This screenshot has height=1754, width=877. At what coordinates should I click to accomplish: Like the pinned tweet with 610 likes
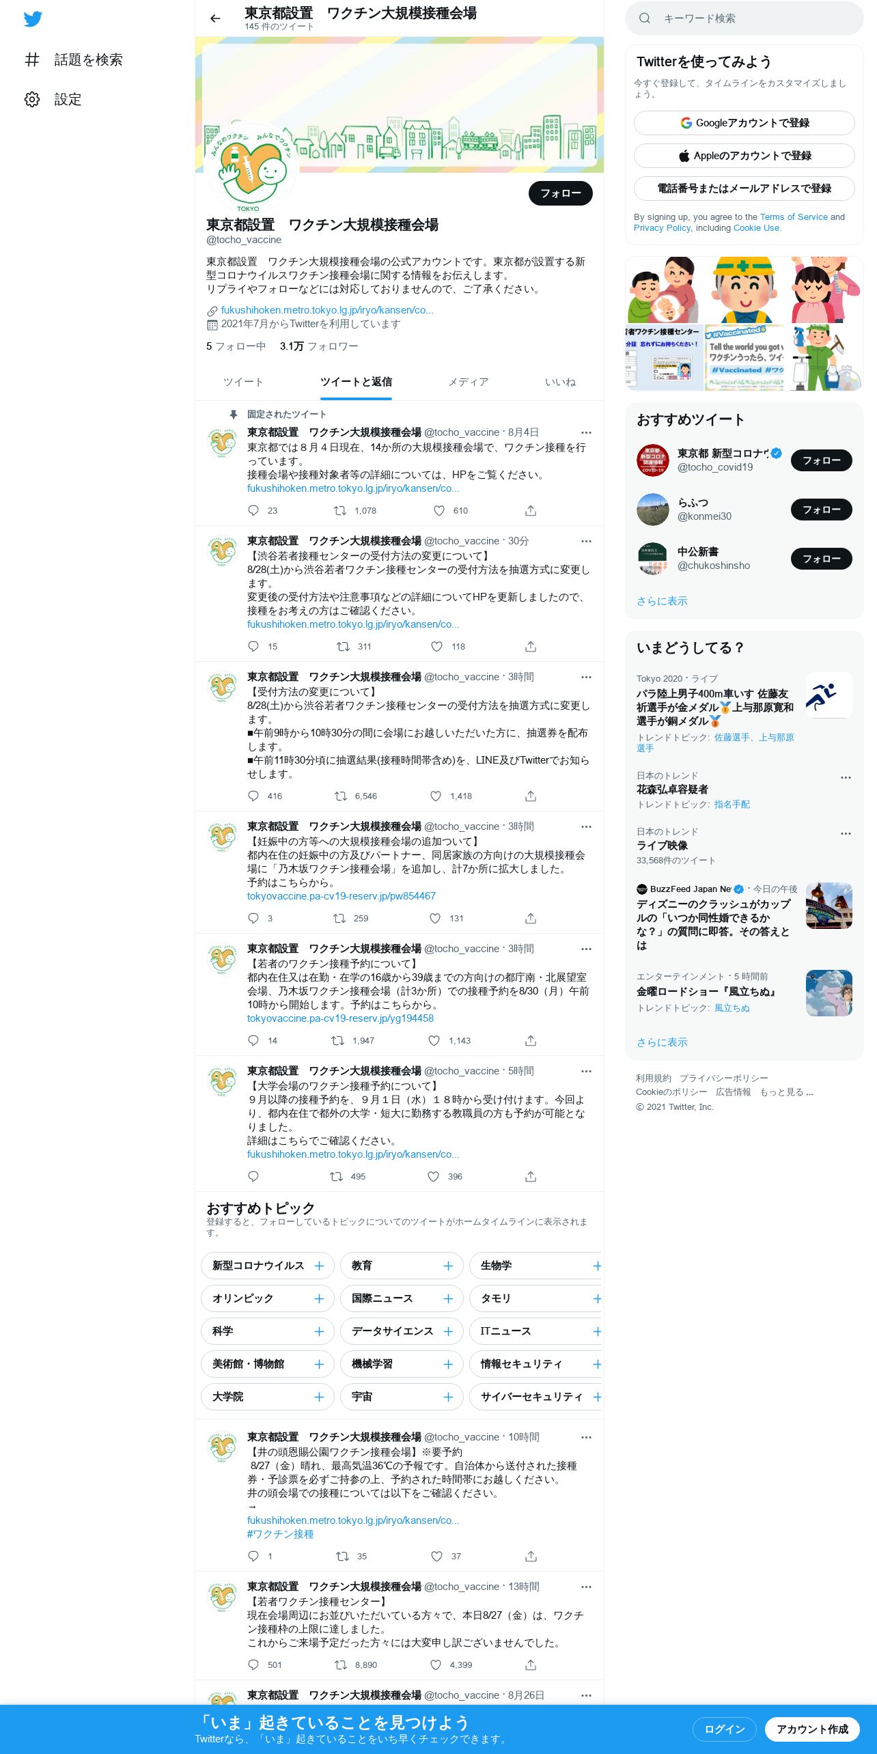[439, 510]
